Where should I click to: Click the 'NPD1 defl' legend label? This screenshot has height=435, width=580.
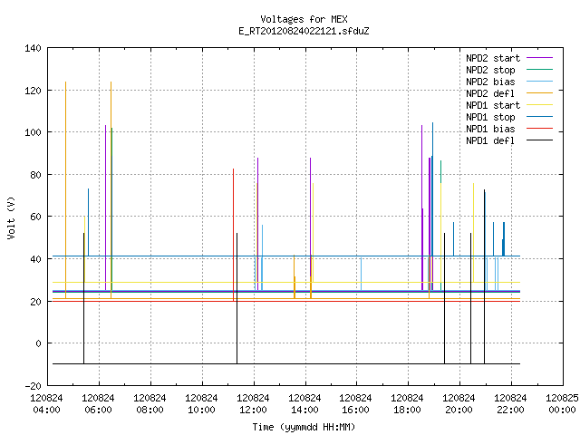(490, 140)
